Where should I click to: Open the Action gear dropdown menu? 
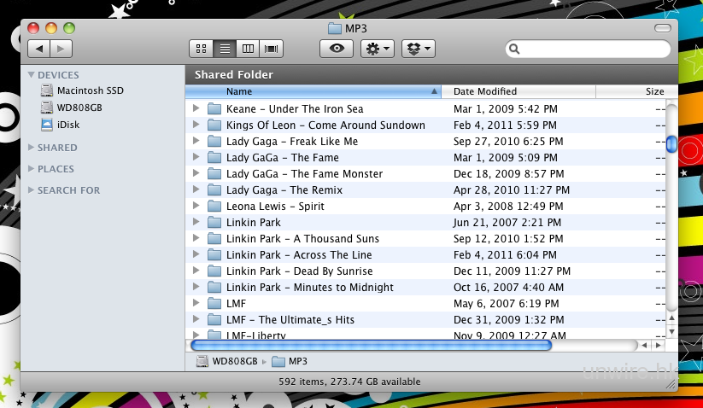coord(377,49)
